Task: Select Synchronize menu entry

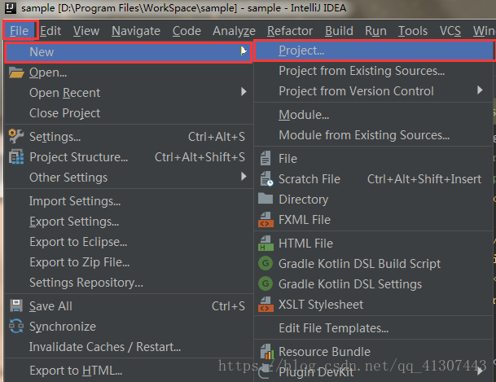Action: tap(129, 327)
